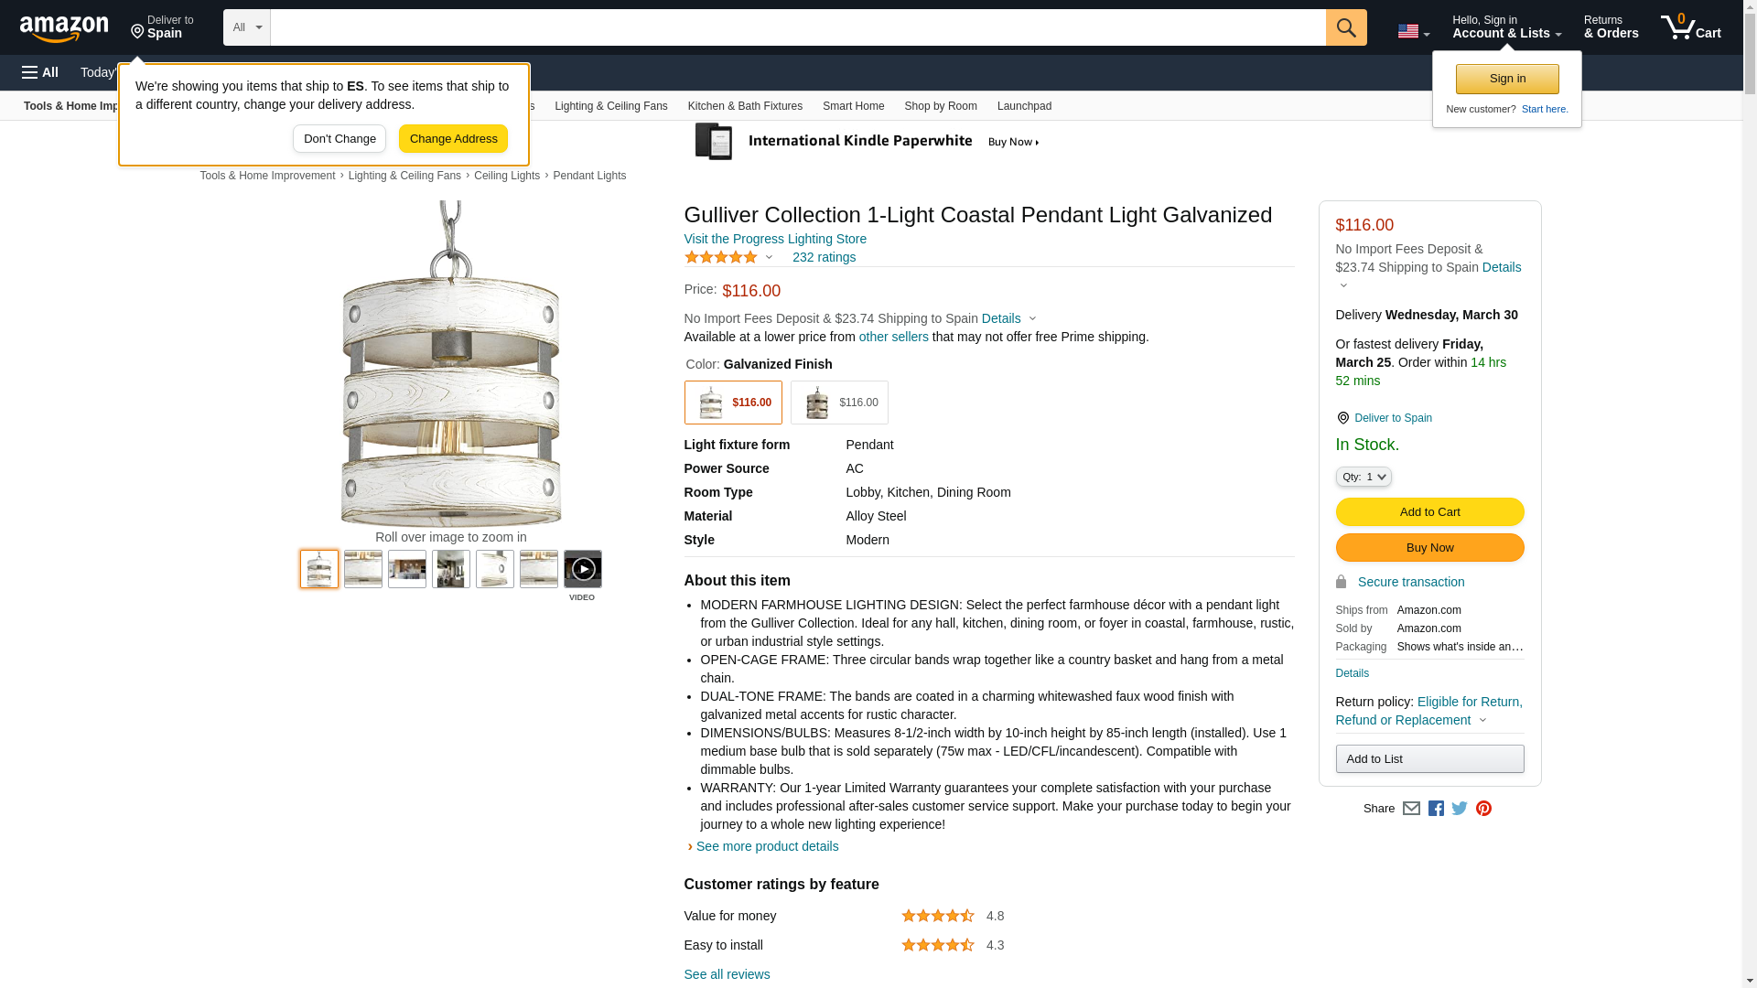Screen dimensions: 1757x988
Task: Open Lighting & Ceiling Fans nav tab
Action: (610, 106)
